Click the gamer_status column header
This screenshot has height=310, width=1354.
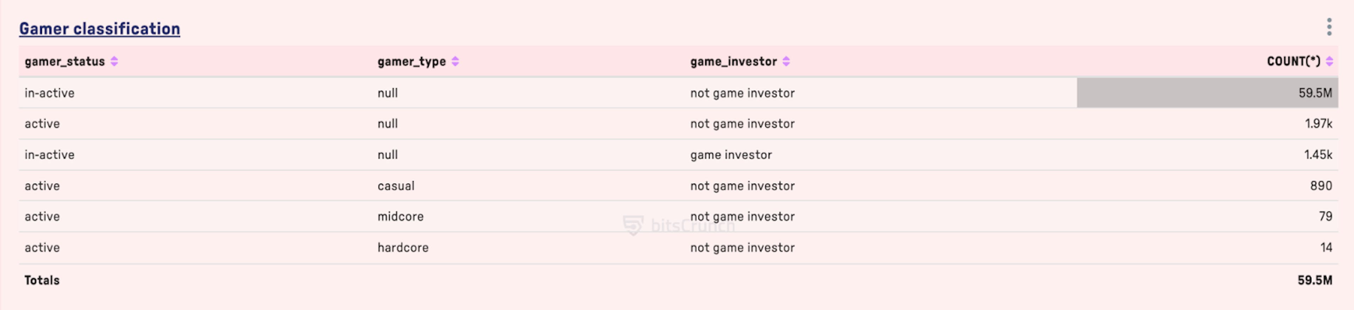(65, 61)
